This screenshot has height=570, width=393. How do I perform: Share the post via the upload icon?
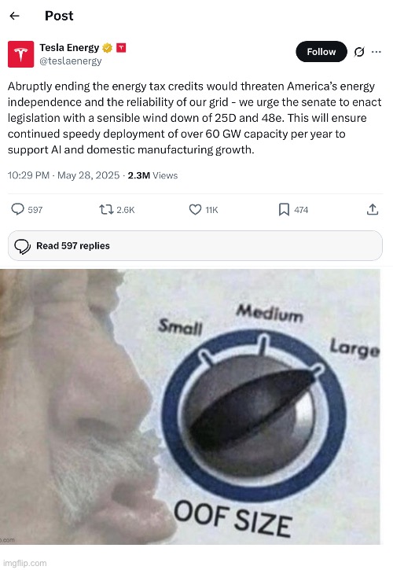pyautogui.click(x=373, y=209)
